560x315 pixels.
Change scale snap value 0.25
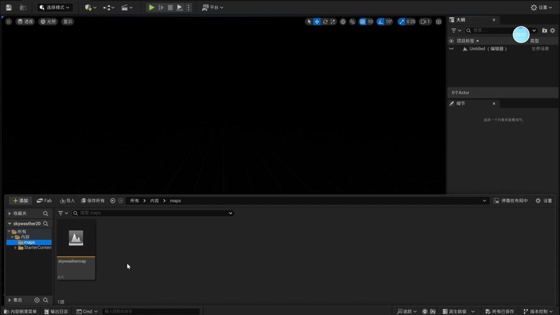(411, 21)
